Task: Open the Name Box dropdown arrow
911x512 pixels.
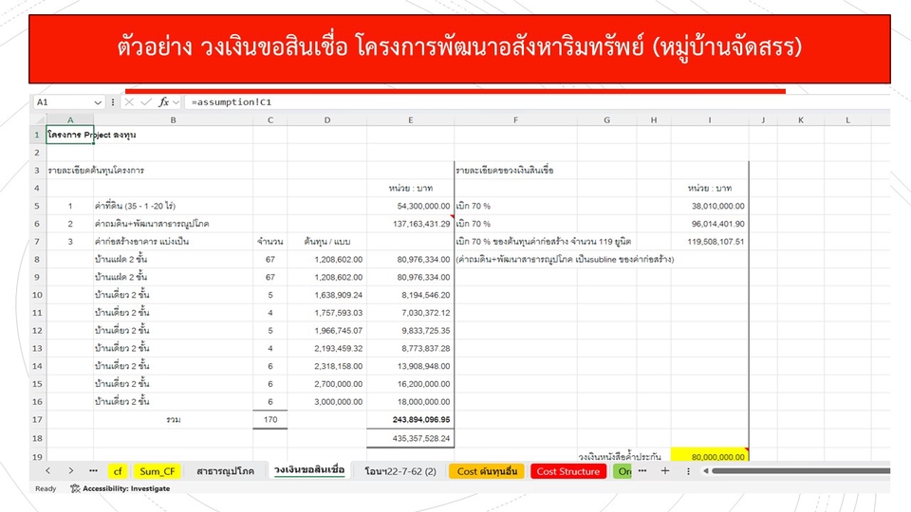Action: point(98,101)
